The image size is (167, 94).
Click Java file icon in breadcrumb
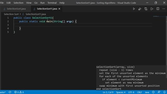pos(23,14)
